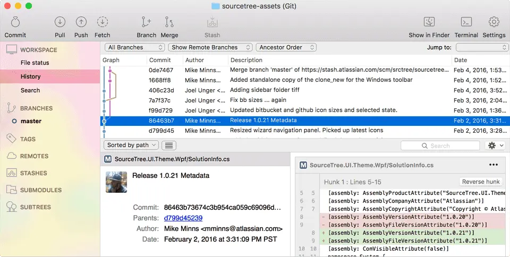Click the modified badge in the file list row
The height and width of the screenshot is (257, 510).
108,159
